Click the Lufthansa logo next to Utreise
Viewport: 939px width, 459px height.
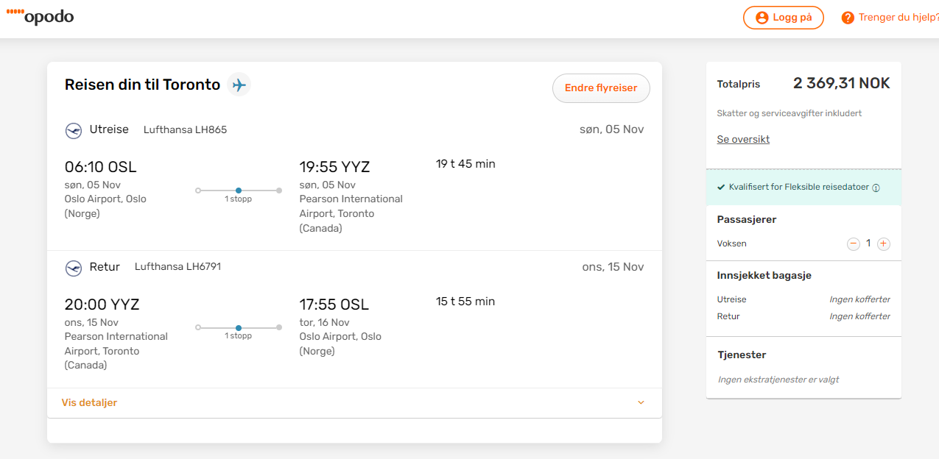pyautogui.click(x=74, y=130)
